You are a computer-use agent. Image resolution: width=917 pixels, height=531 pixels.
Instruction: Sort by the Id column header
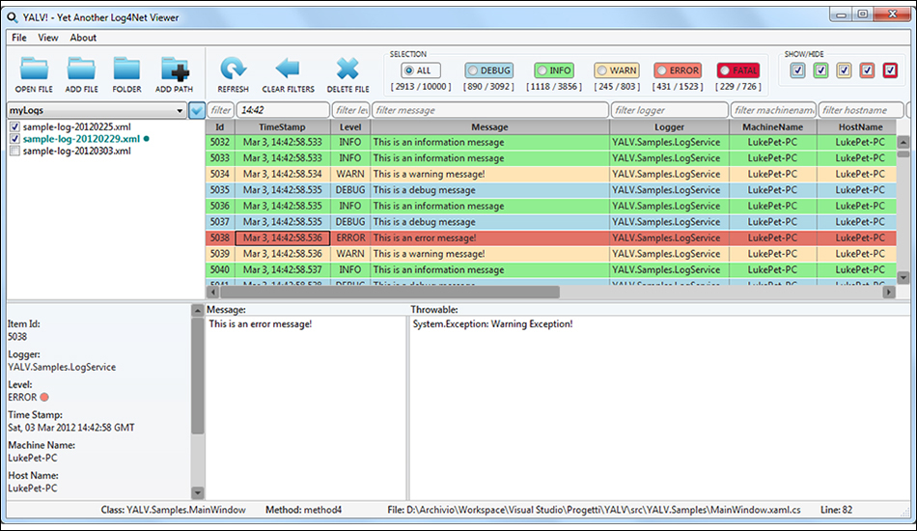220,126
